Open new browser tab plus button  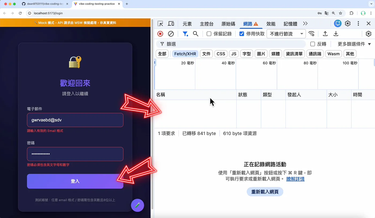point(127,4)
